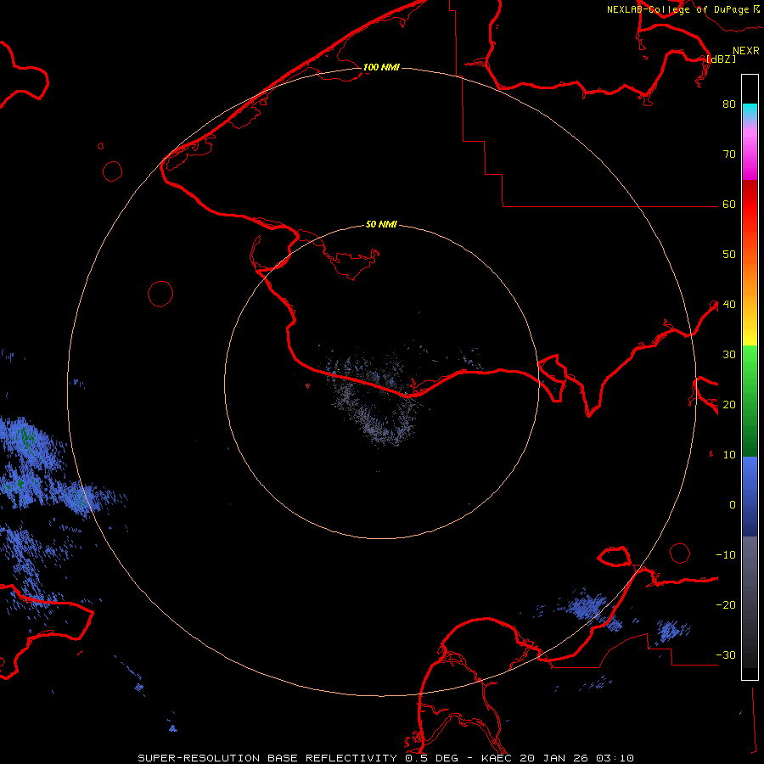764x764 pixels.
Task: Click the Super-Resolution Base Reflectivity caption
Action: coord(386,758)
